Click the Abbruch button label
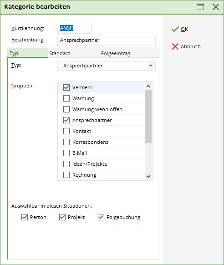The width and height of the screenshot is (224, 265). [x=191, y=46]
